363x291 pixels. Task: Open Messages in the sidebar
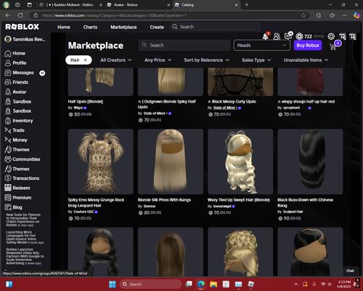coord(23,73)
